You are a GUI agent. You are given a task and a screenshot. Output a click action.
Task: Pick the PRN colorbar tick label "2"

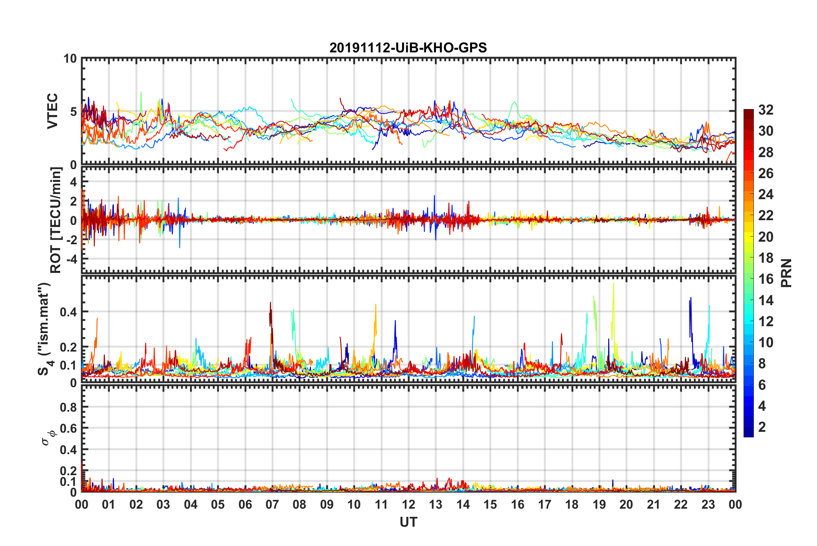coord(762,427)
